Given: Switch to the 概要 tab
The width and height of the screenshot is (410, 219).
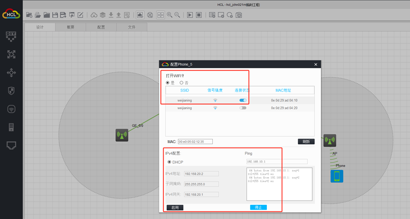Looking at the screenshot, I should point(71,27).
